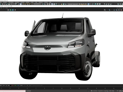This screenshot has height=92, width=123.
Task: Click the V-Ray light lister icon
Action: (x=105, y=4)
